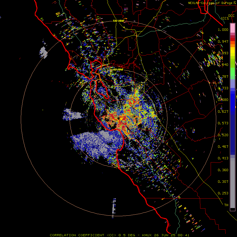Click the black radar site dot at the center
Image resolution: width=237 pixels, height=237 pixels.
click(x=118, y=118)
